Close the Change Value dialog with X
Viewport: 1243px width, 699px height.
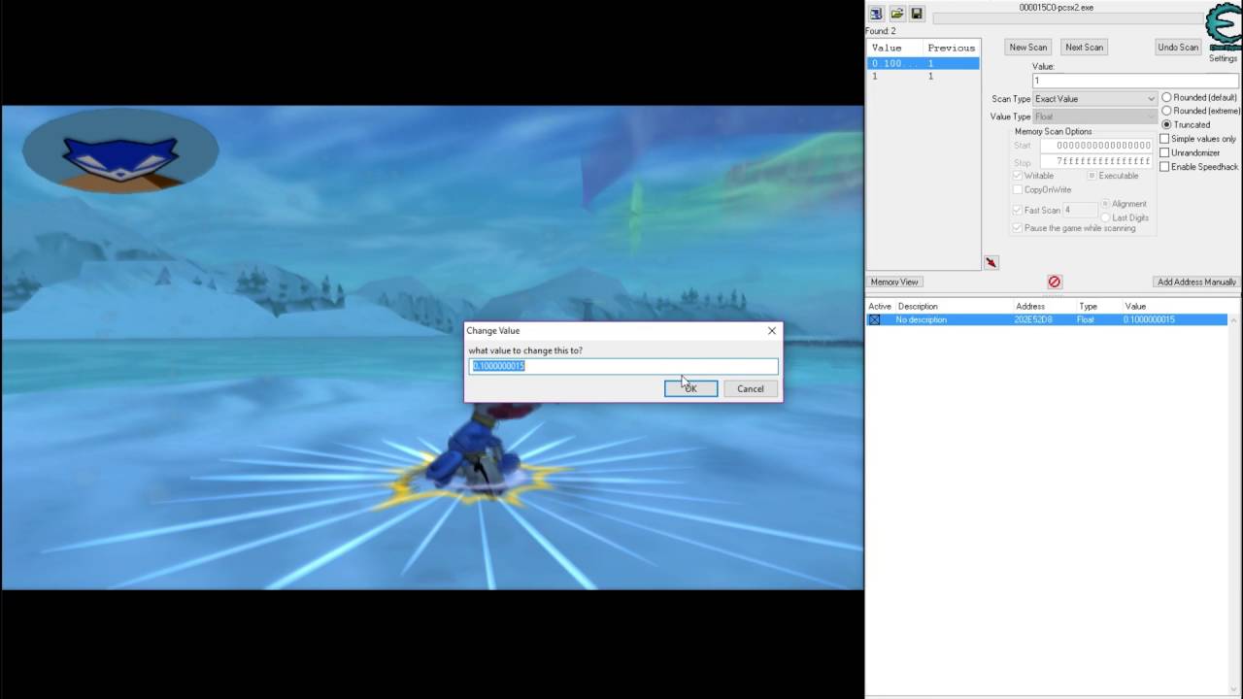pyautogui.click(x=772, y=331)
